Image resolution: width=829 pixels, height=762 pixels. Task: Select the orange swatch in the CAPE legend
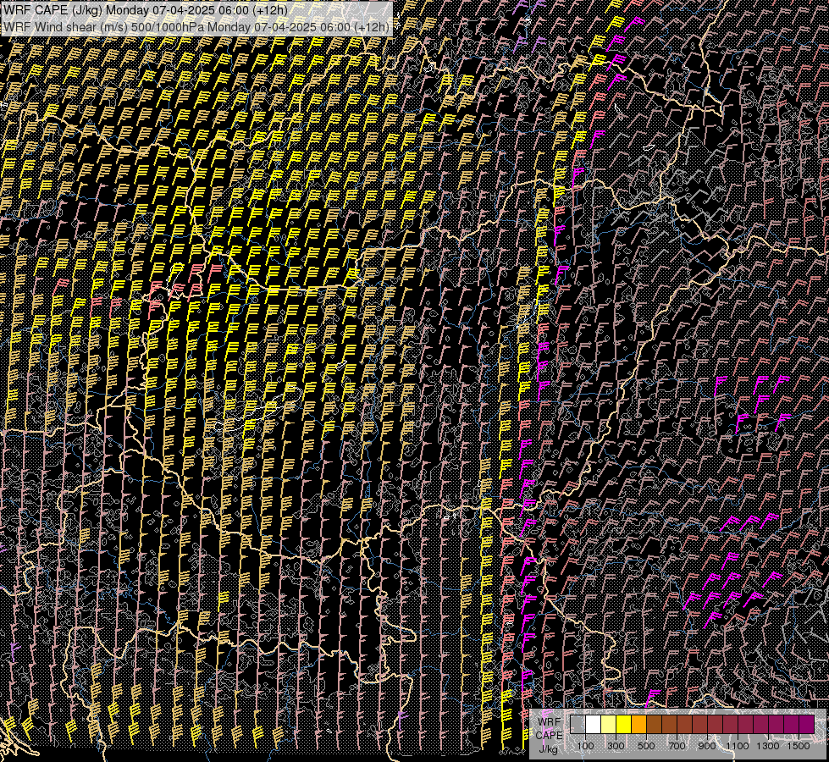coord(638,724)
